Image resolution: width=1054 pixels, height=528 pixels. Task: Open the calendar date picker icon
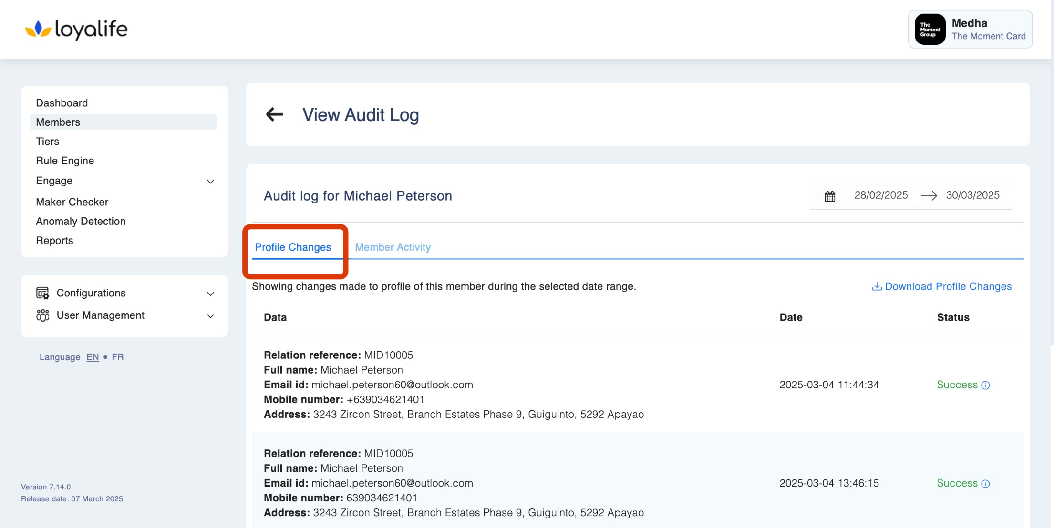[830, 196]
